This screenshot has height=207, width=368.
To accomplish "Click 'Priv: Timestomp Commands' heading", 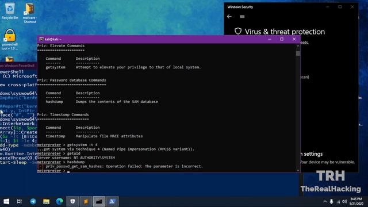I will tap(63, 115).
